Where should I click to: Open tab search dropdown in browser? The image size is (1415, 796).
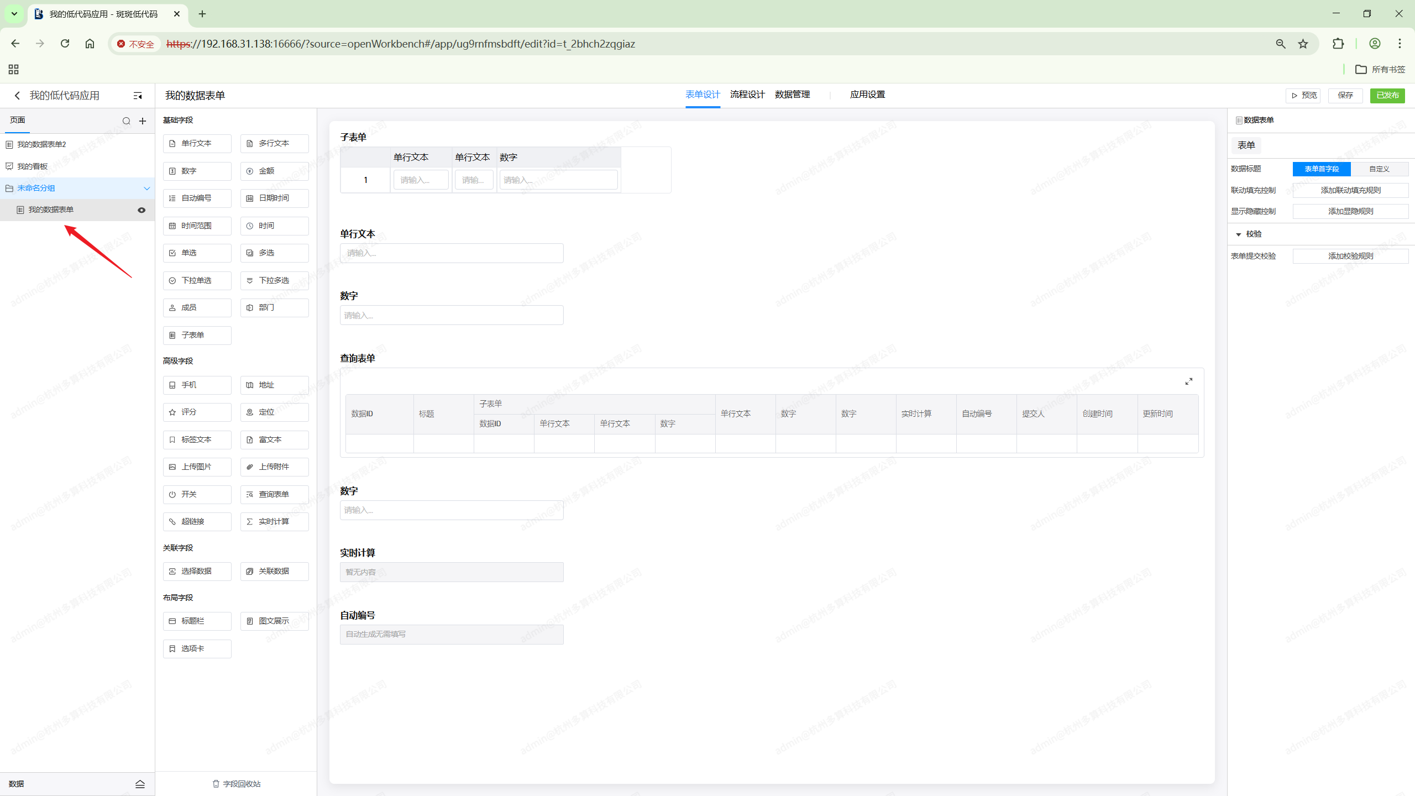(x=14, y=14)
